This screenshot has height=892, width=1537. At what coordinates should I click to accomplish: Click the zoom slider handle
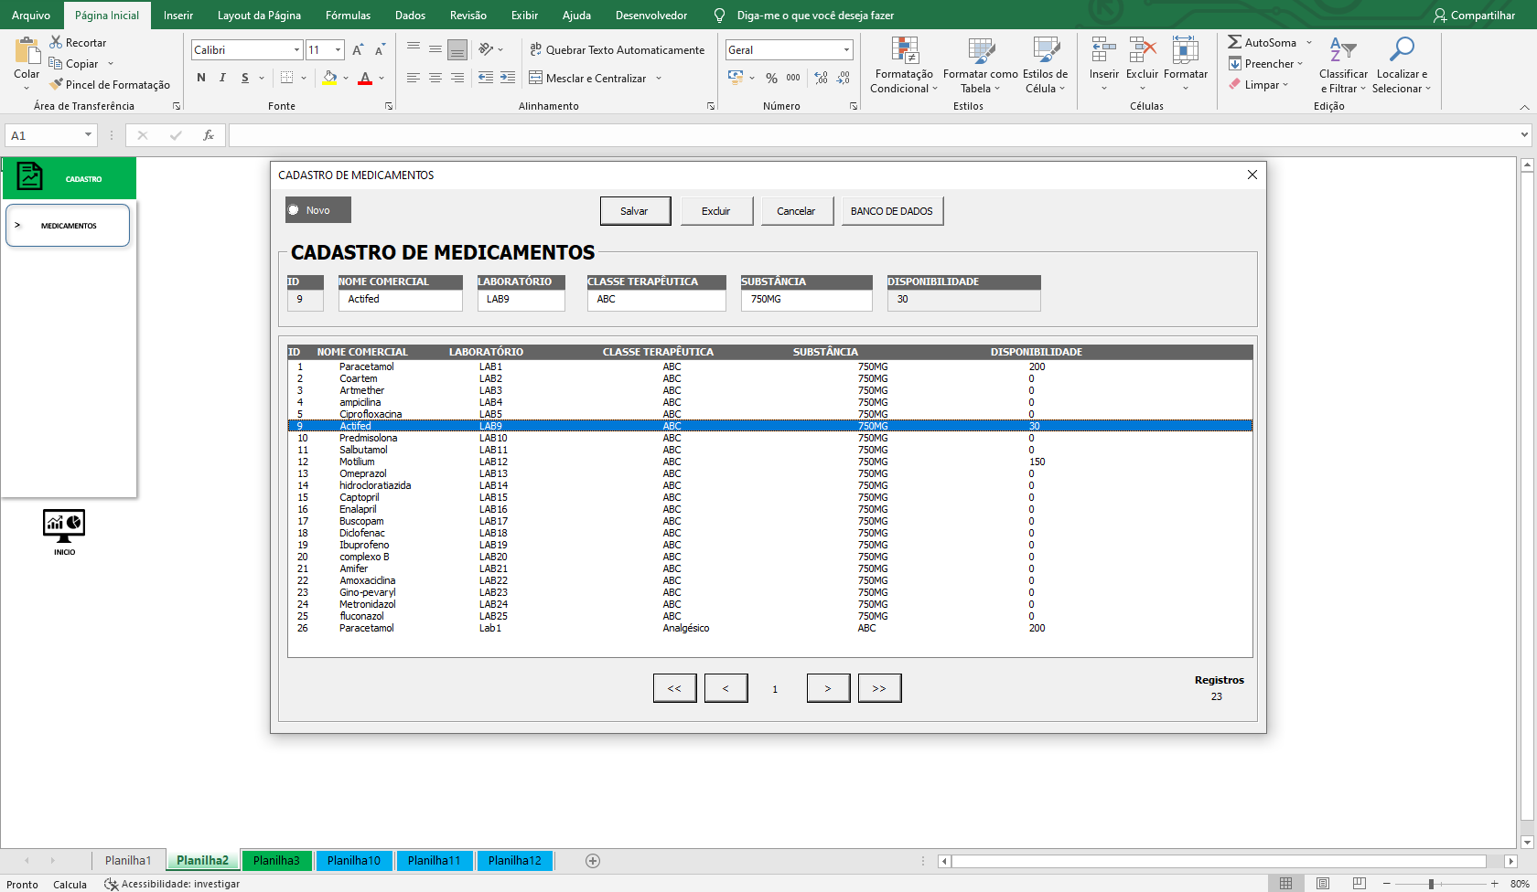[x=1431, y=884]
